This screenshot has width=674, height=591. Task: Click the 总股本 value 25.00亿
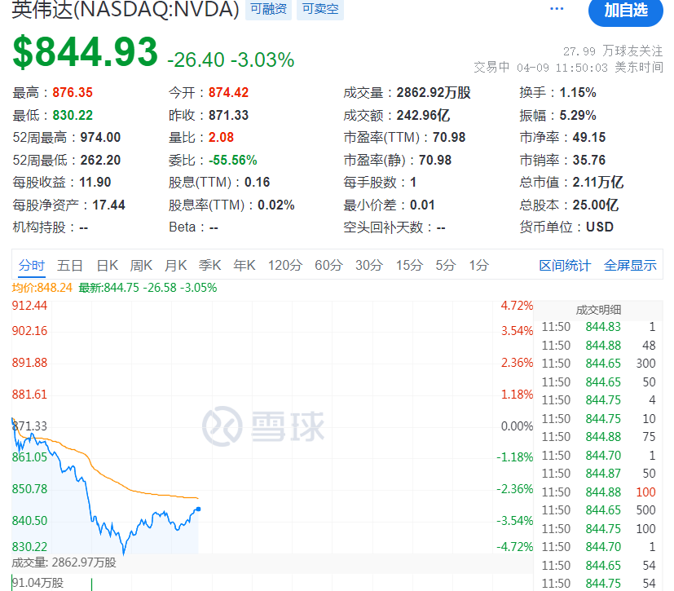click(595, 205)
